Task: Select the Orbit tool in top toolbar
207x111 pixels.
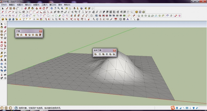Action: [x=52, y=8]
